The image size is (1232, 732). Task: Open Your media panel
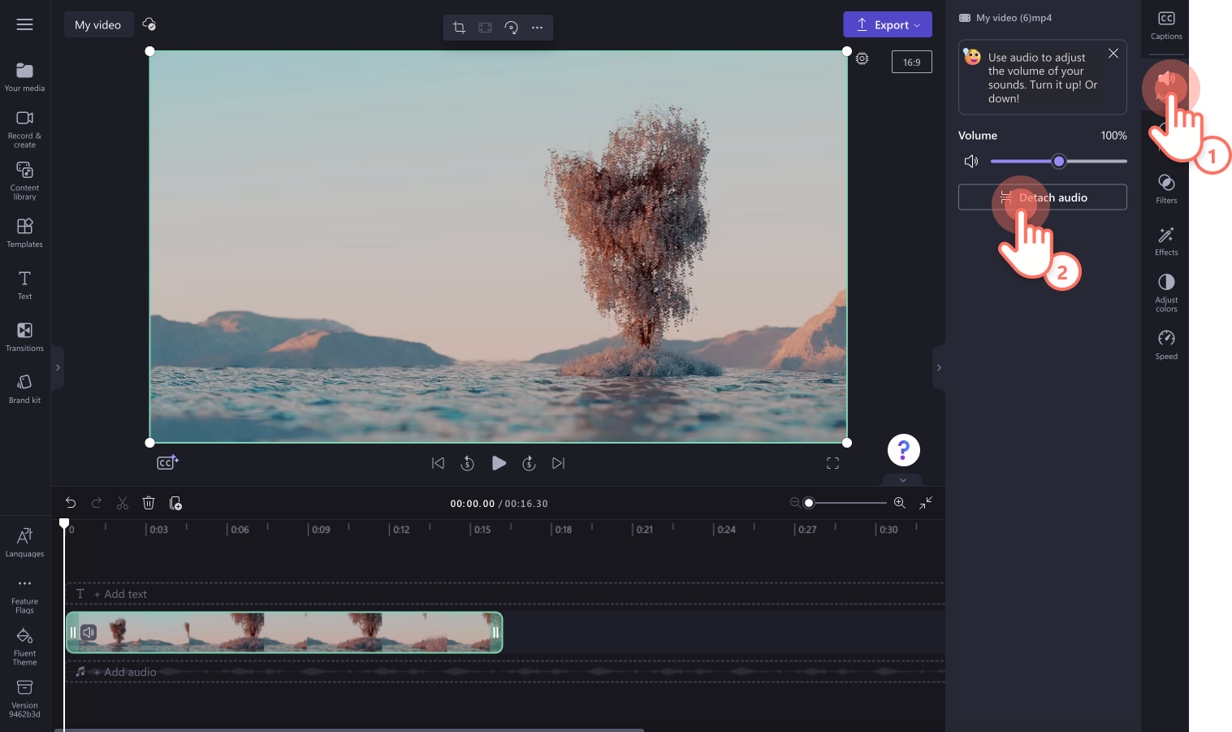(24, 77)
